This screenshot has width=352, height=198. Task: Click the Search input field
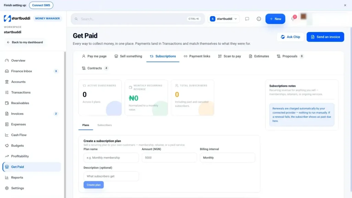pos(138,19)
